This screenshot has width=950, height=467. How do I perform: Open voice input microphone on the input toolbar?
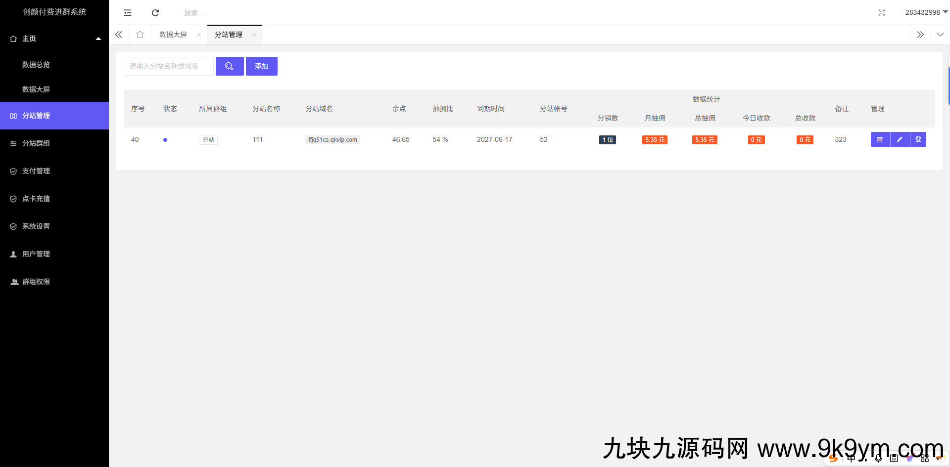[x=878, y=459]
